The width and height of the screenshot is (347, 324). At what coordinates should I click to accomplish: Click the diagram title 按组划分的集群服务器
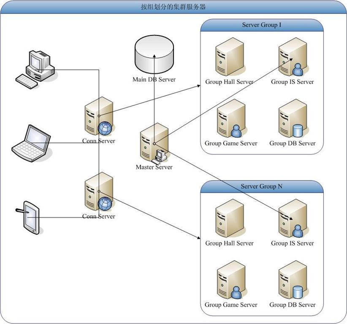coord(173,7)
